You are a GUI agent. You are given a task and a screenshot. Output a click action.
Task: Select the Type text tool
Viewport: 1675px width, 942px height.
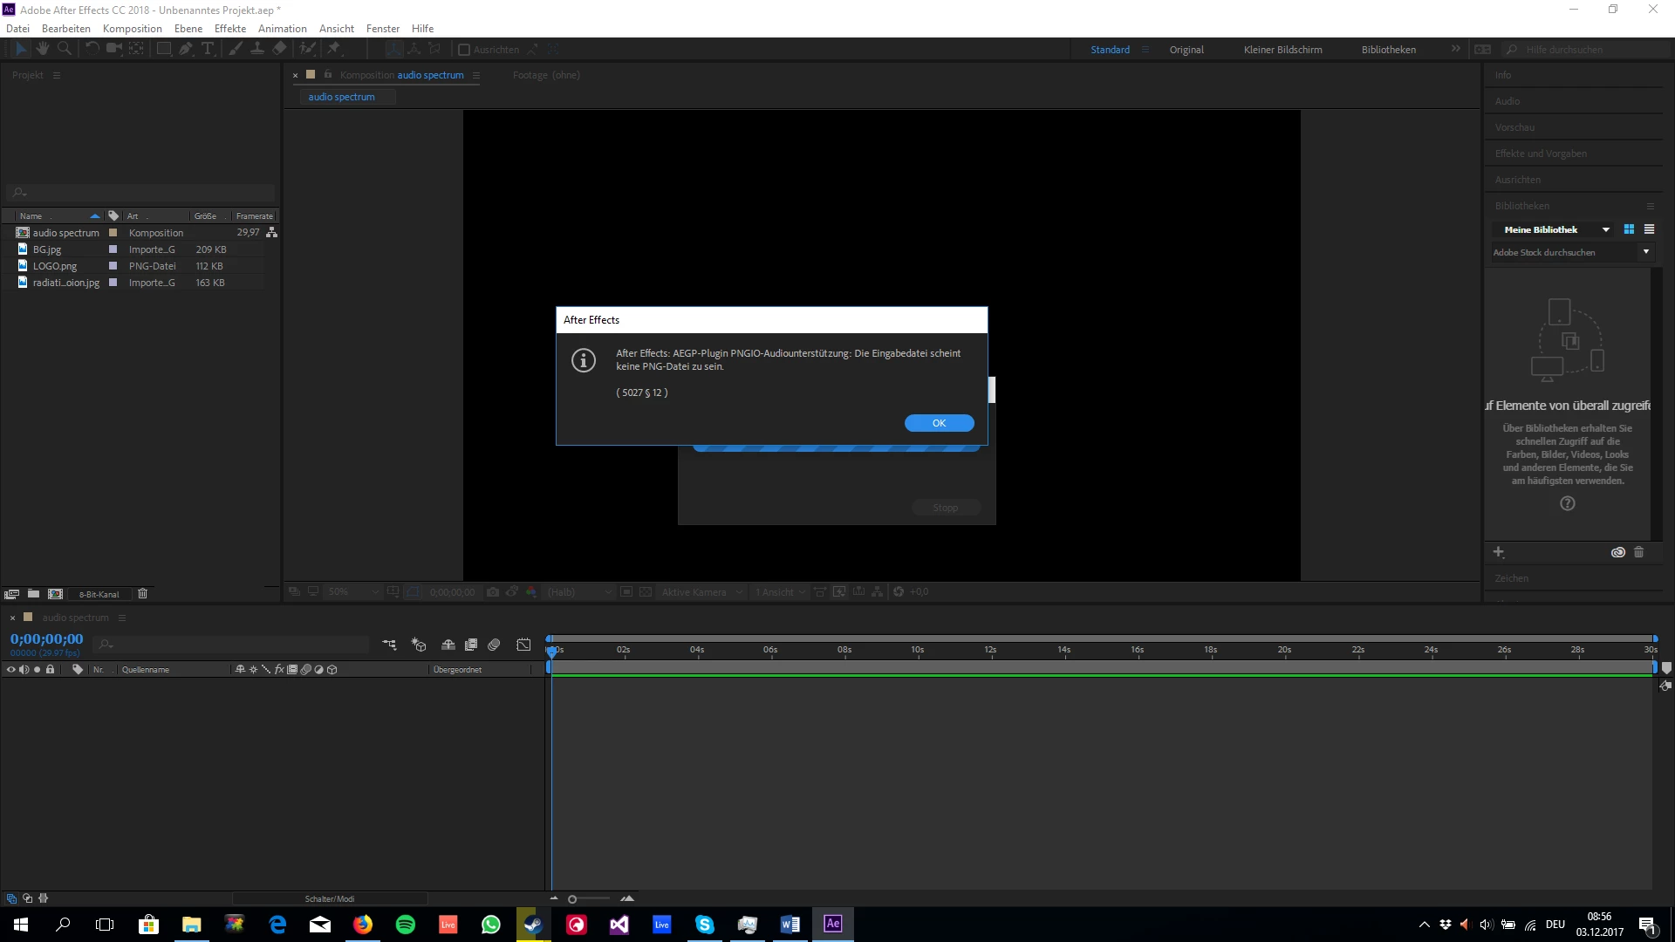pos(208,49)
